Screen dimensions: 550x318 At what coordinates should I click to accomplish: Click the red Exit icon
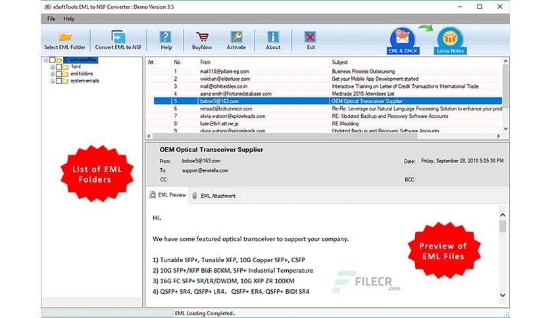point(311,37)
